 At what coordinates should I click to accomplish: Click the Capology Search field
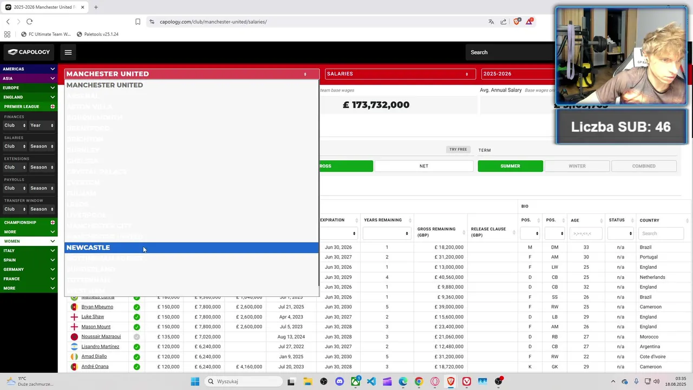512,53
